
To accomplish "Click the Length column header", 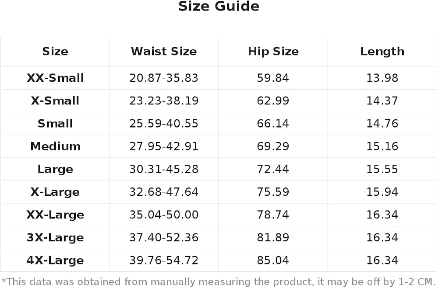I will coord(382,52).
